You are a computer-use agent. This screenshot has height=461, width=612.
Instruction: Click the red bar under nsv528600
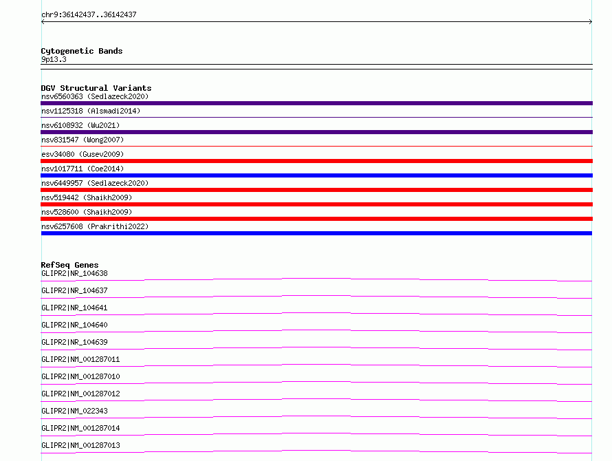coord(316,219)
